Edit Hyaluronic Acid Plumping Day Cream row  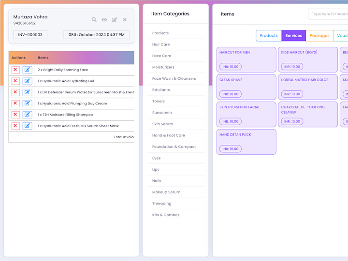click(27, 103)
